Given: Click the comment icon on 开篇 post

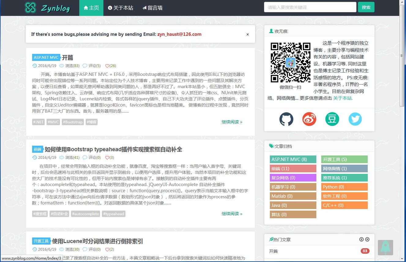Looking at the screenshot, I should coord(85,65).
